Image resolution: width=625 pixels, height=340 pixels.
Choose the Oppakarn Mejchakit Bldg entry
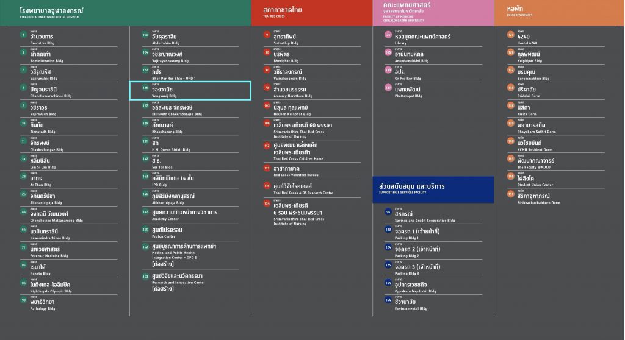pos(433,286)
